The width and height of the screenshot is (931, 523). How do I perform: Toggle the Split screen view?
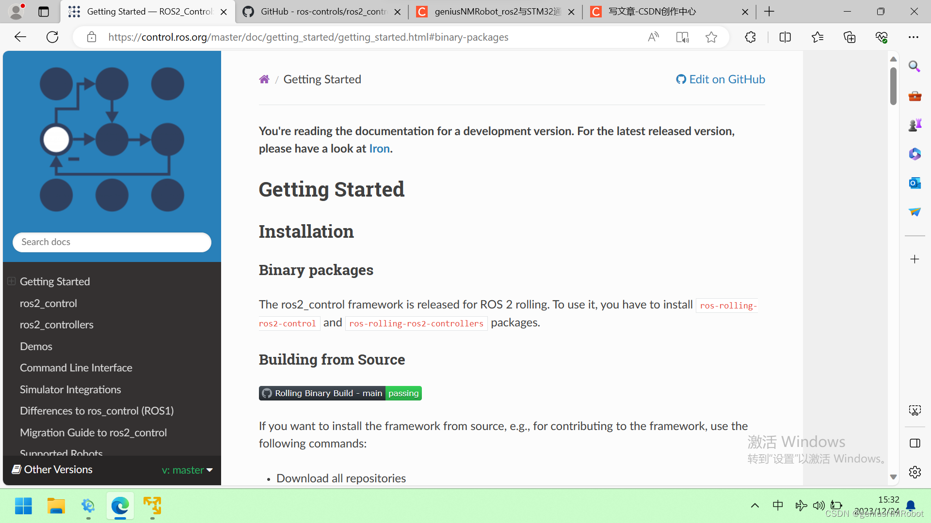pyautogui.click(x=785, y=37)
